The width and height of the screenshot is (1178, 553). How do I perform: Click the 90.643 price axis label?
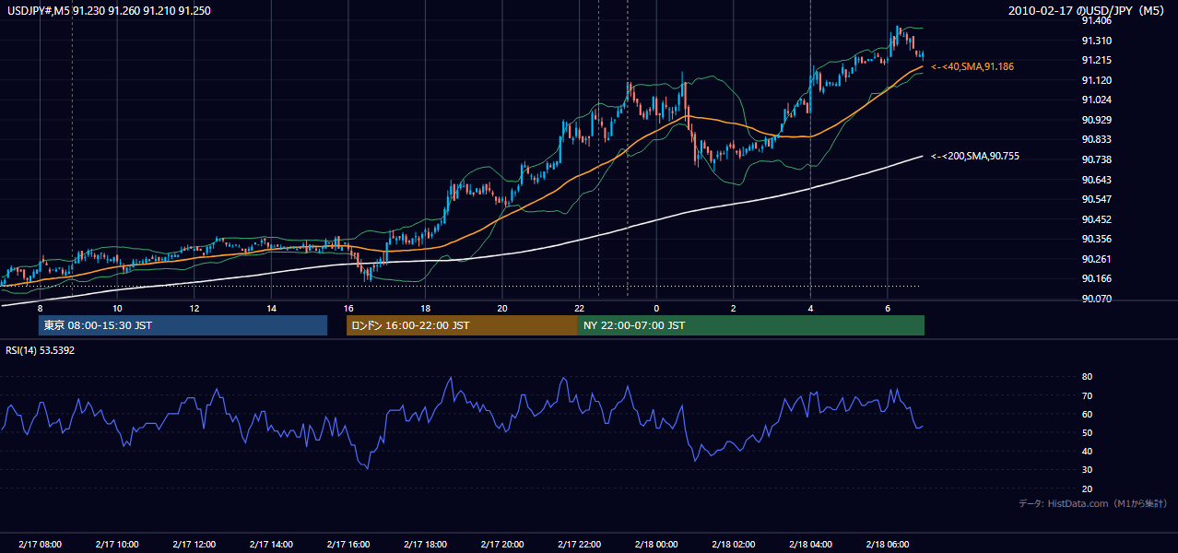pyautogui.click(x=1097, y=180)
